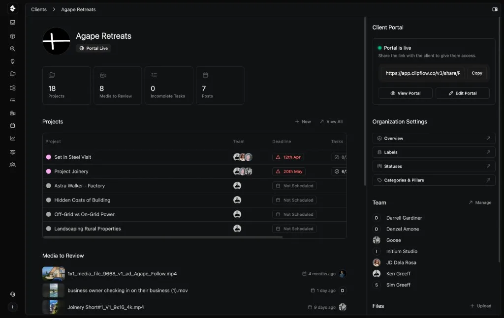Image resolution: width=504 pixels, height=318 pixels.
Task: Open the Landscaping Rural Properties project
Action: 88,229
